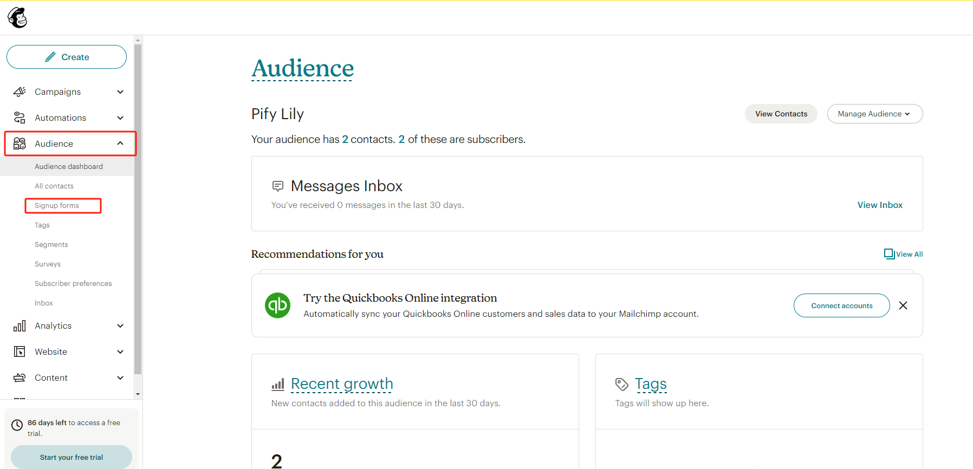The width and height of the screenshot is (973, 469).
Task: Click the Audience people icon
Action: point(20,144)
